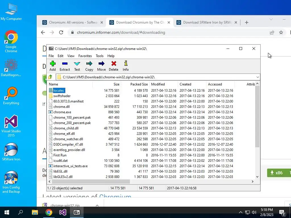Click the Chrome address bar URL

click(x=121, y=32)
